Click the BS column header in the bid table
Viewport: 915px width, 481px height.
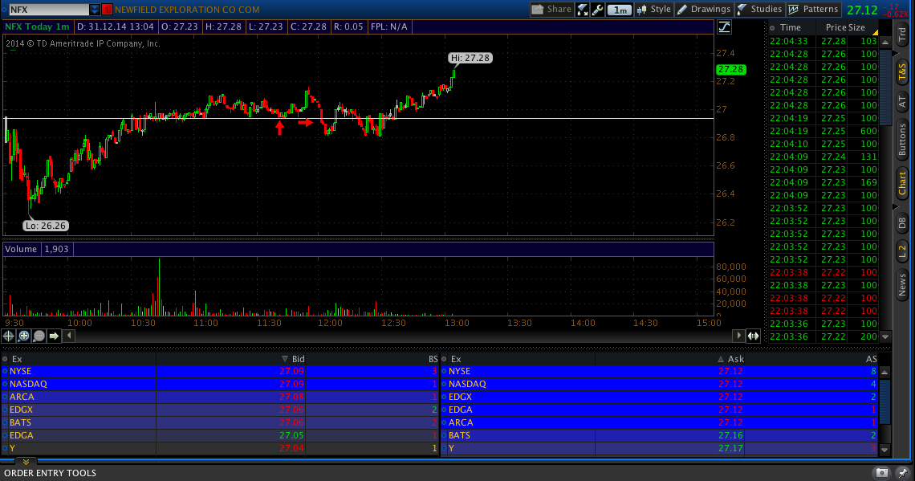point(433,359)
